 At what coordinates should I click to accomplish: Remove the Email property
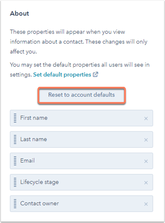coord(146,161)
